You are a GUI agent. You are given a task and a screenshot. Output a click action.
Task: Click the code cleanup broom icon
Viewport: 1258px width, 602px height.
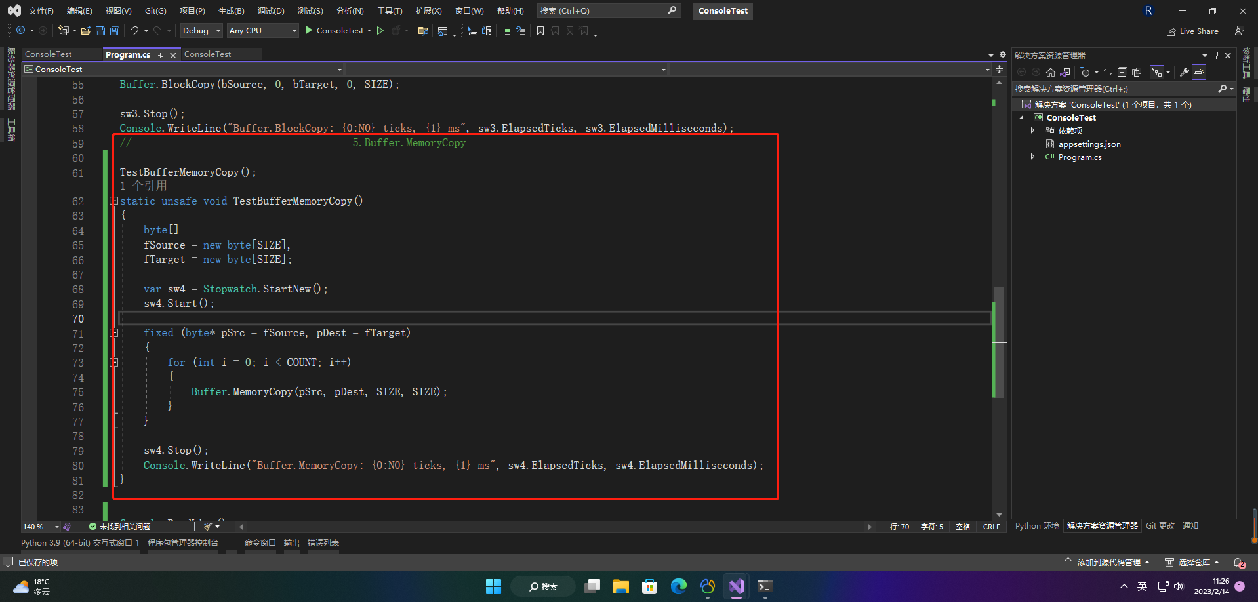pos(208,526)
